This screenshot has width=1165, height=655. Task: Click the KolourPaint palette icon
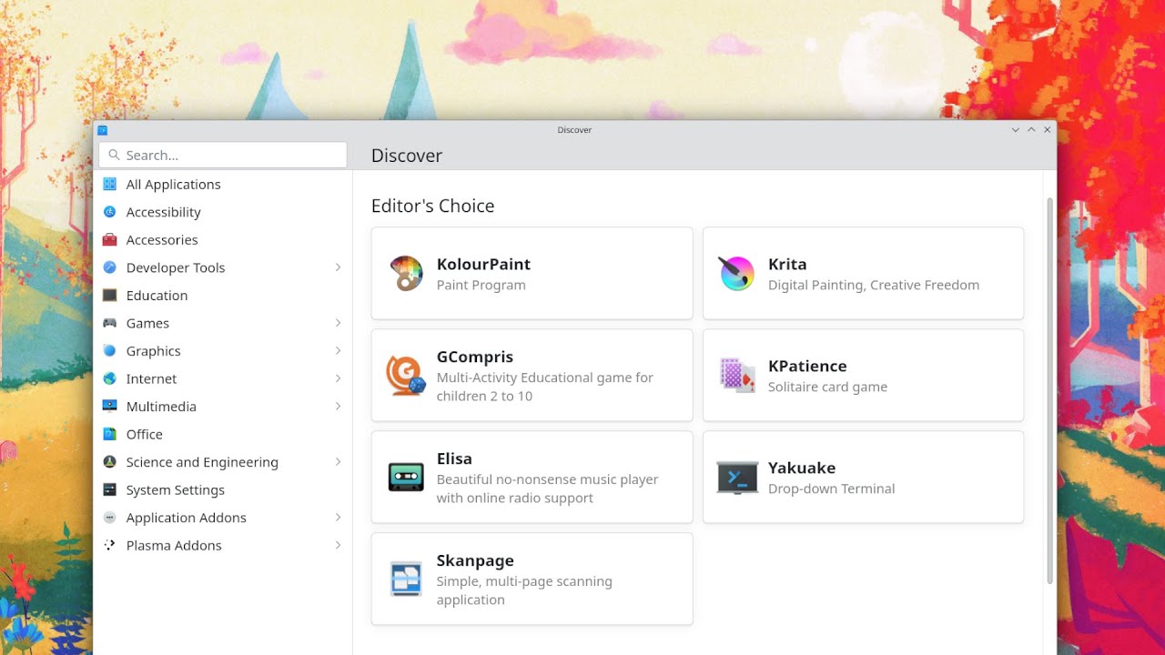(406, 274)
